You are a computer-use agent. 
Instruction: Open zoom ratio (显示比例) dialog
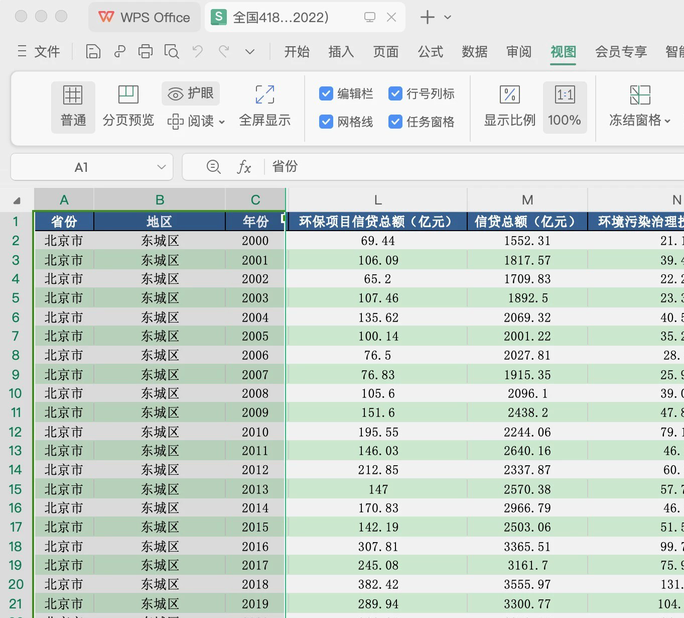[509, 107]
